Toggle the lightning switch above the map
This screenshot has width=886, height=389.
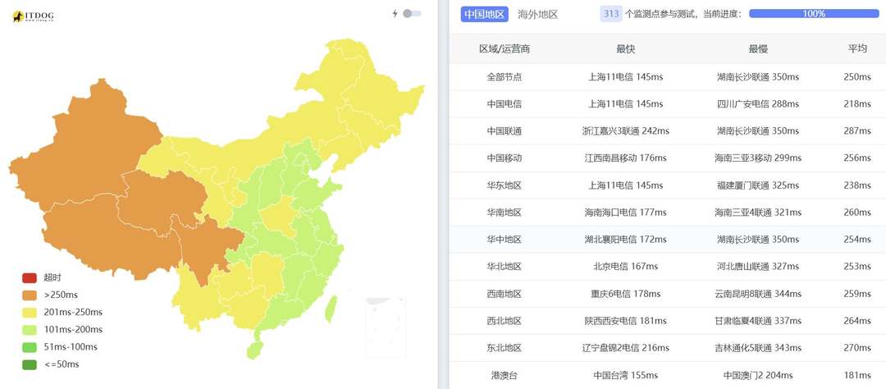coord(412,14)
